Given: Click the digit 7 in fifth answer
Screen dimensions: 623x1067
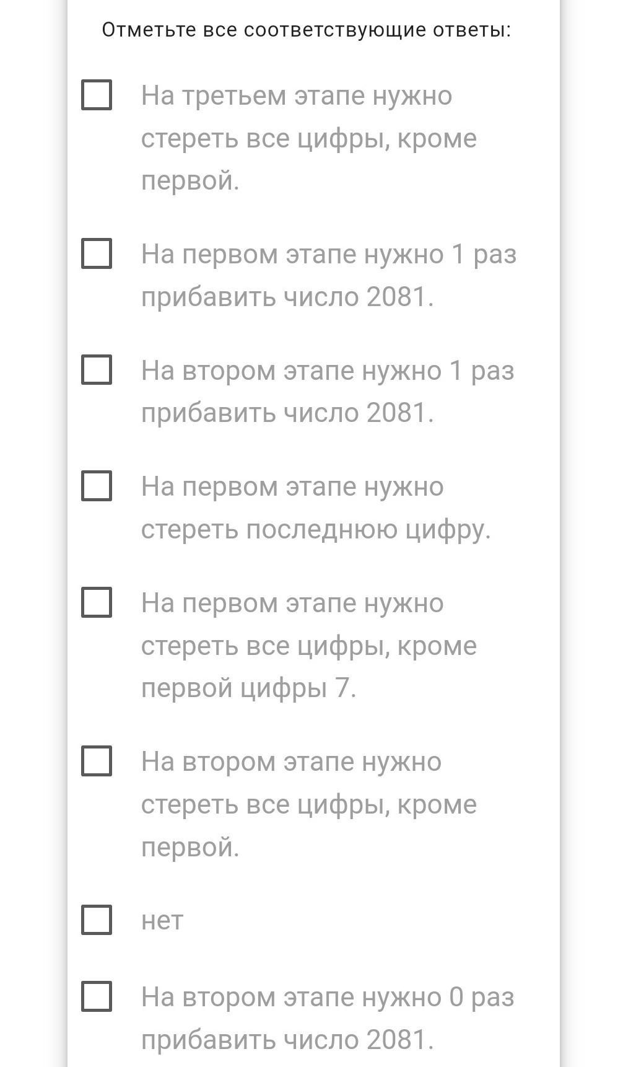Looking at the screenshot, I should (x=342, y=688).
